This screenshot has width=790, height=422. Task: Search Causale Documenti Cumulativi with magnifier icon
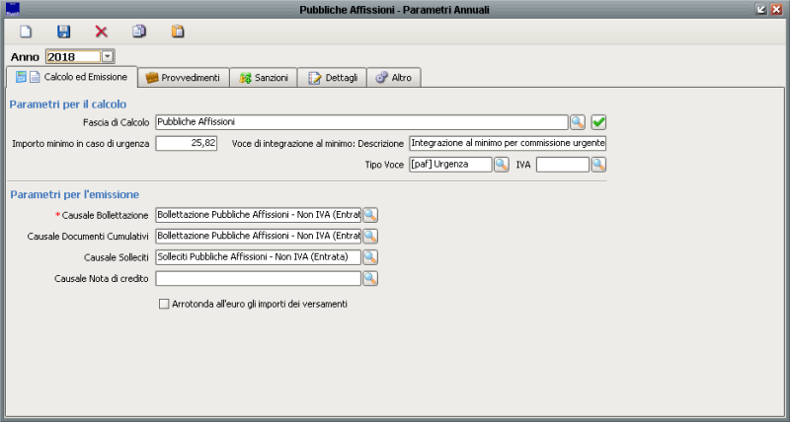[370, 236]
